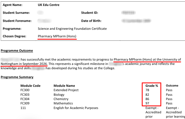Click the Mathematics module name
185x119 pixels.
(x=63, y=103)
